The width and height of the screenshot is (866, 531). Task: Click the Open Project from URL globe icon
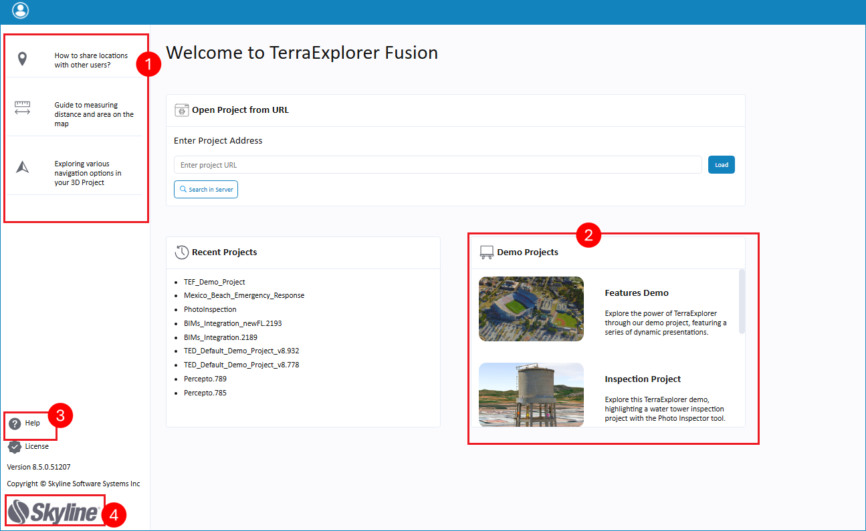[x=181, y=110]
